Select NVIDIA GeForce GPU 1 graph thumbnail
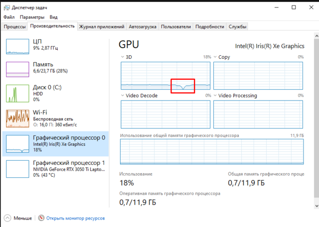Image resolution: width=319 pixels, height=227 pixels. (x=18, y=168)
